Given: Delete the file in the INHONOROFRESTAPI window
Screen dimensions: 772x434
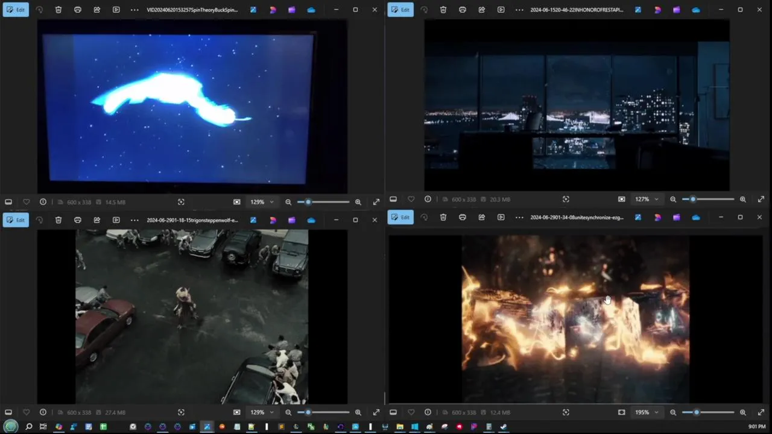Looking at the screenshot, I should (443, 10).
